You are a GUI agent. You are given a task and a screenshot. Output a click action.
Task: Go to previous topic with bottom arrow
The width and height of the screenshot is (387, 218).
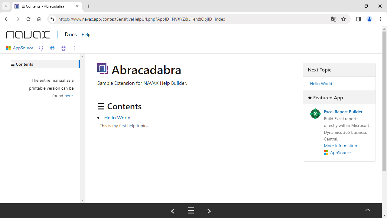coord(173,211)
